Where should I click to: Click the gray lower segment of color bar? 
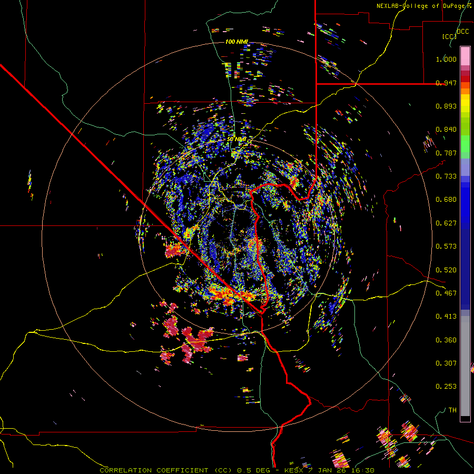(465, 366)
